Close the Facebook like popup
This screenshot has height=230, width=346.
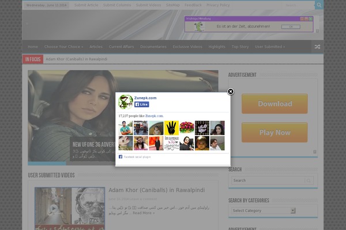click(x=231, y=91)
